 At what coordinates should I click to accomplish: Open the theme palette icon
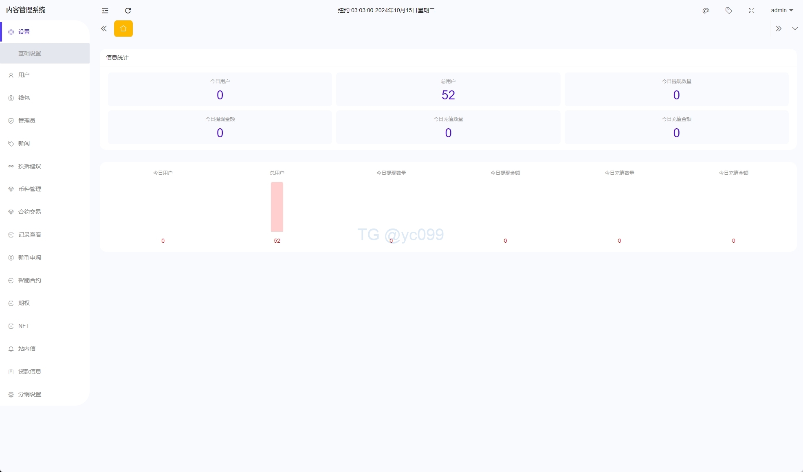(706, 11)
